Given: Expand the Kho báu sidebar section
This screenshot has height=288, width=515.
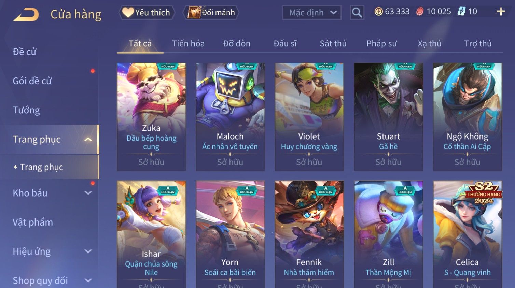Looking at the screenshot, I should coord(88,193).
